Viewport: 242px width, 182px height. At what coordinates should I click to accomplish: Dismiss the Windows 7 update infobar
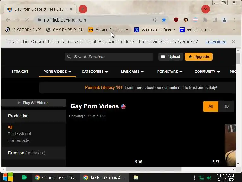pos(234,42)
